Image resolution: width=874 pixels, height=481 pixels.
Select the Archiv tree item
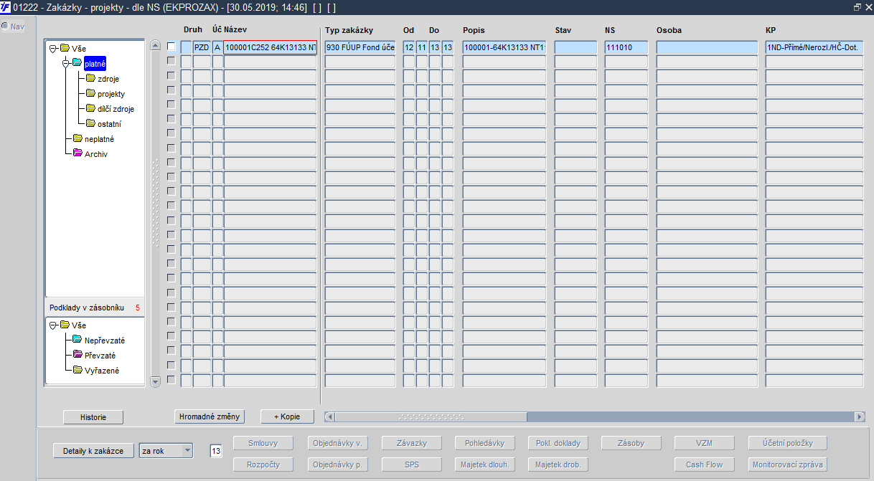[x=95, y=154]
